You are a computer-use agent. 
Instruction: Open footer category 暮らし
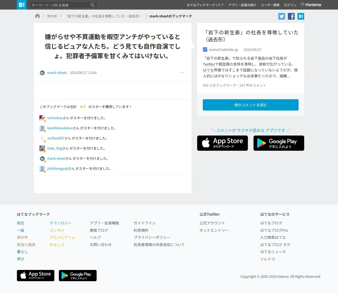(22, 252)
